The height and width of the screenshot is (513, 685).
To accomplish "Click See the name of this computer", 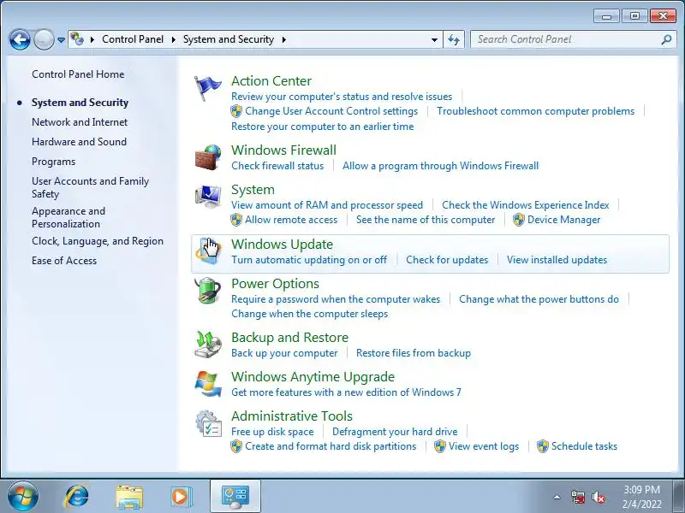I will 426,220.
